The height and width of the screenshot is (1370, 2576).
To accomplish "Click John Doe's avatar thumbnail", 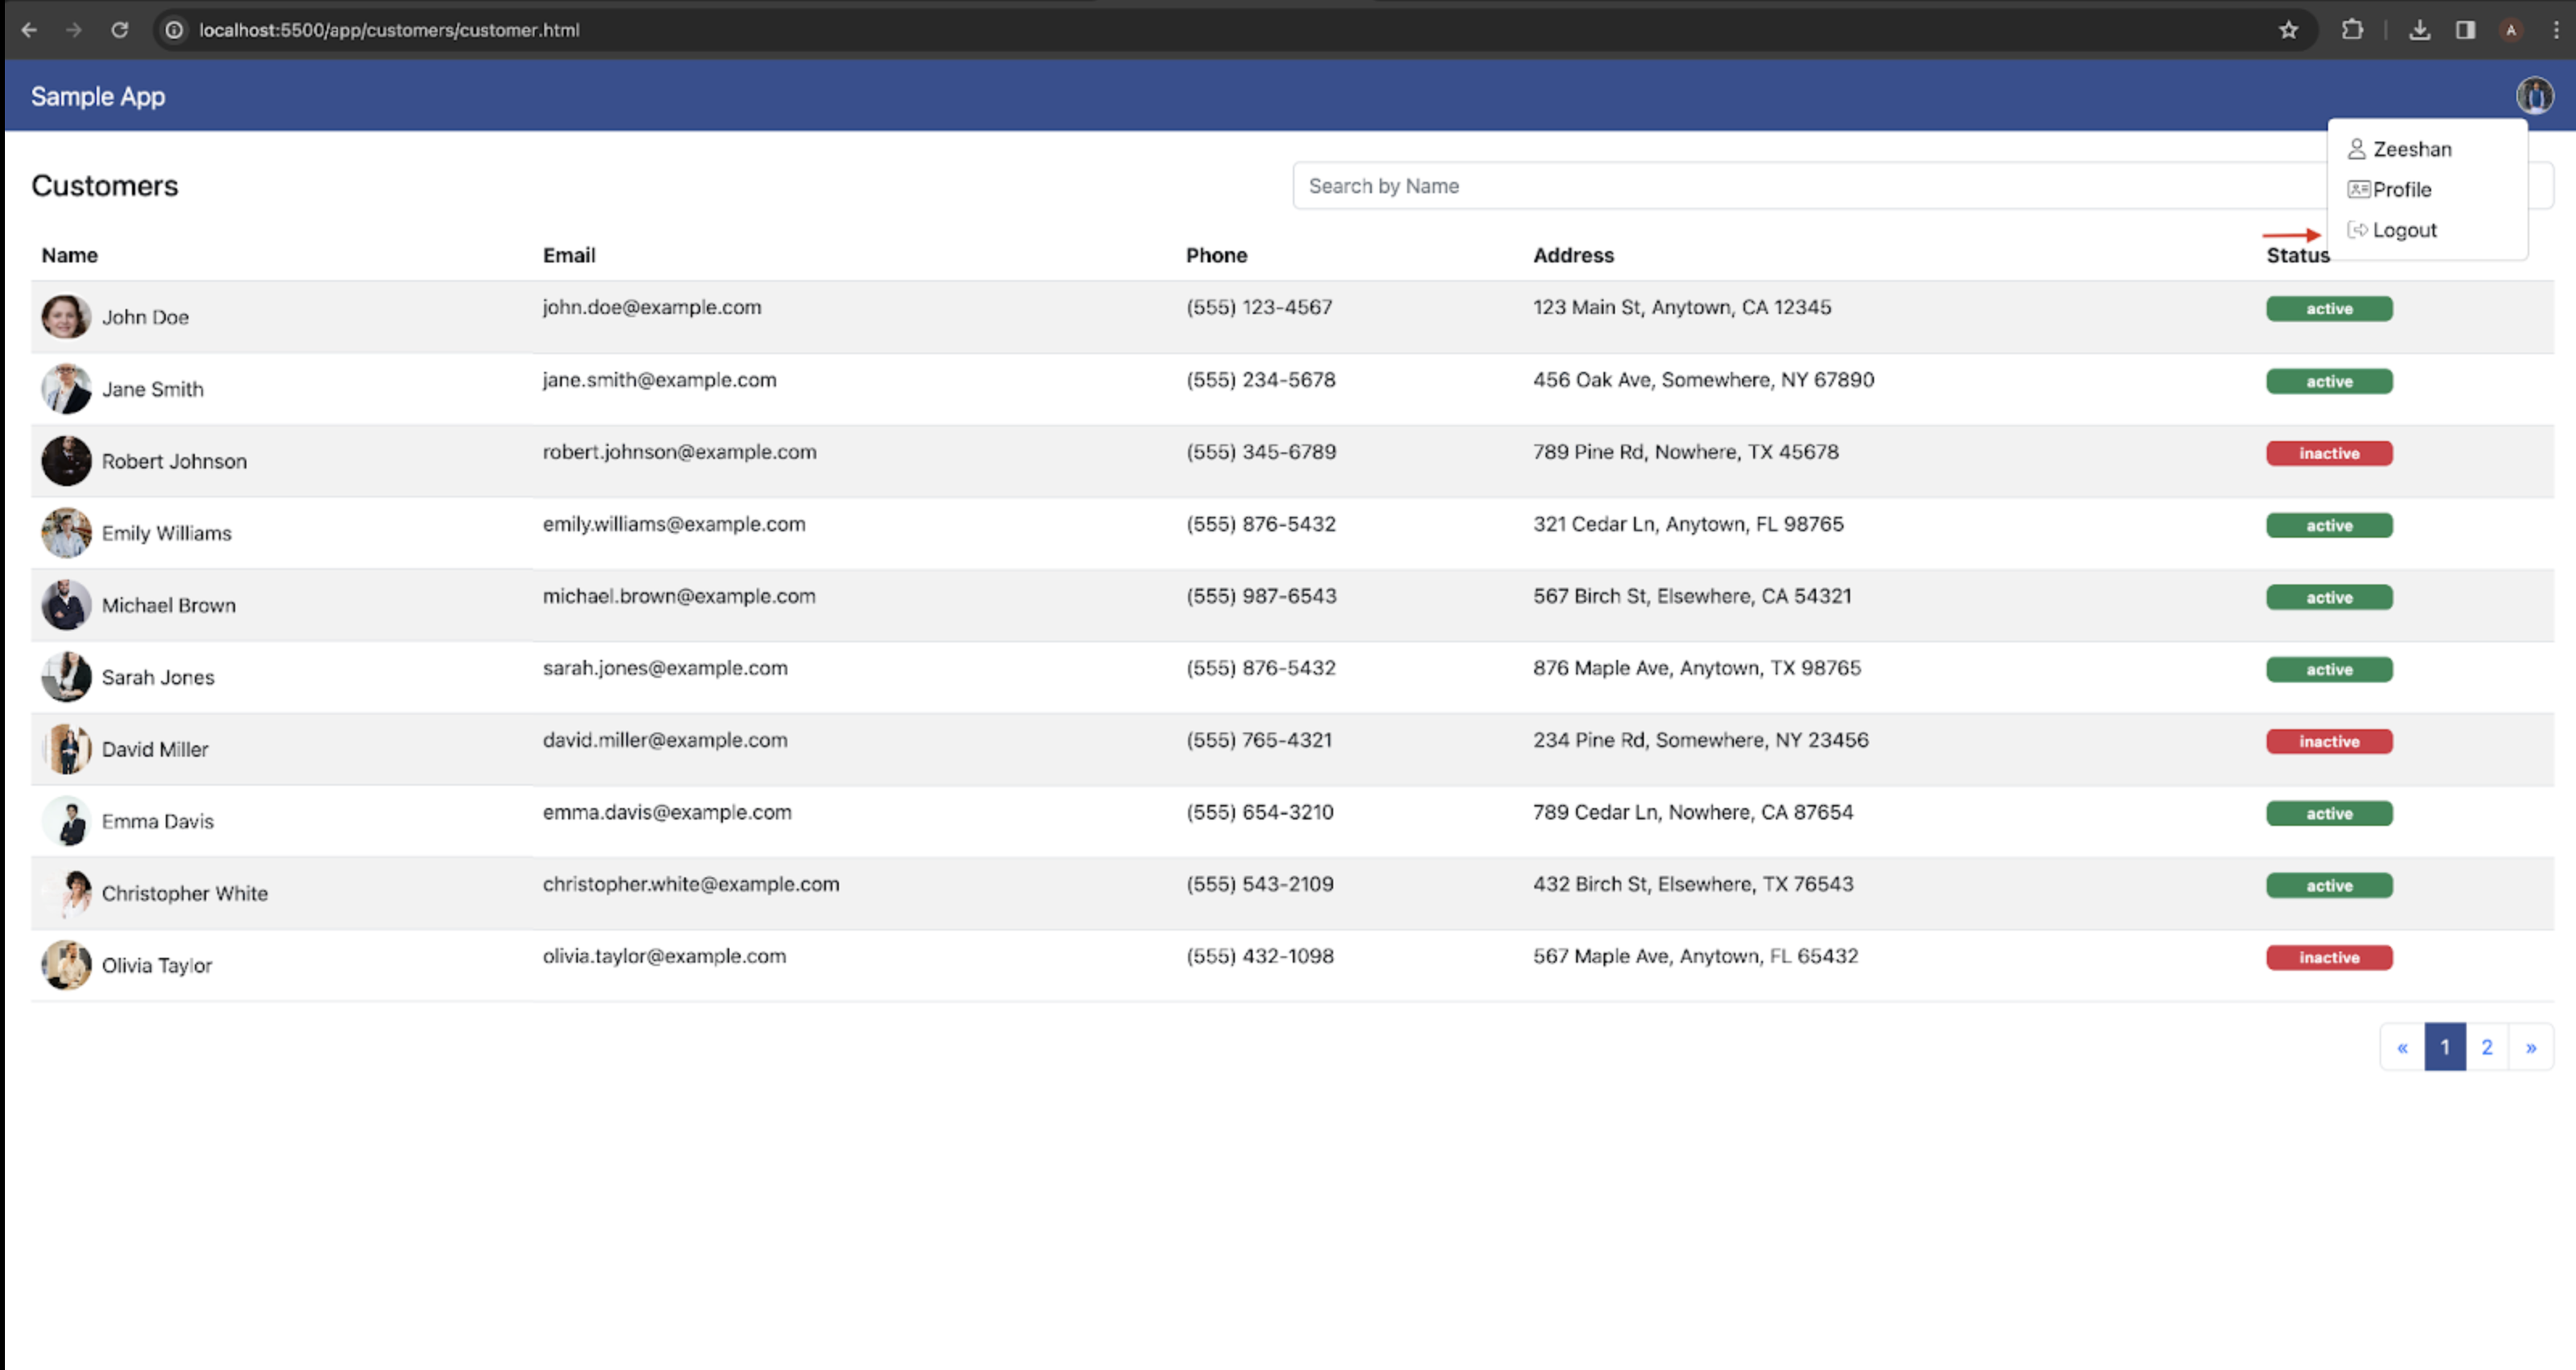I will coord(66,317).
